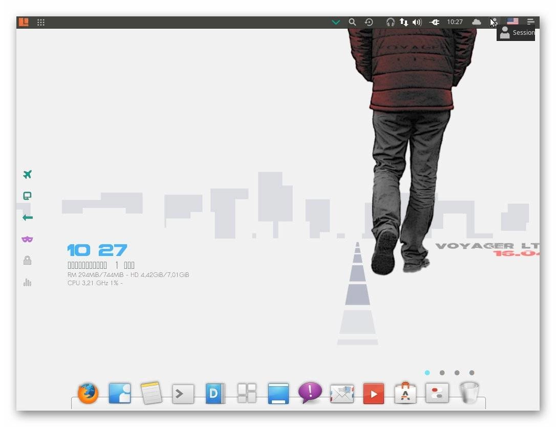Click the padlock icon on left sidebar
Viewport: 556px width, 427px height.
point(27,260)
